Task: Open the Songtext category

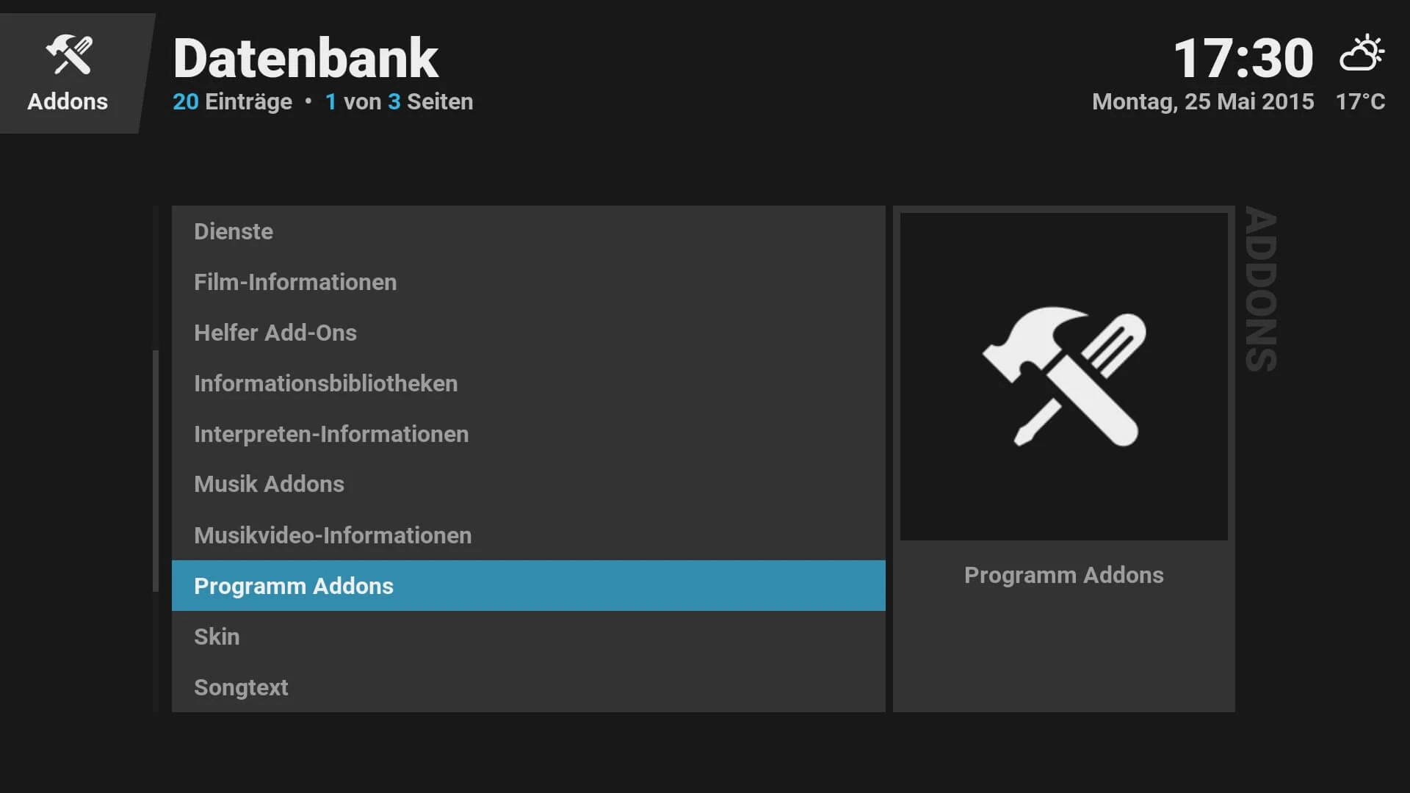Action: (x=528, y=687)
